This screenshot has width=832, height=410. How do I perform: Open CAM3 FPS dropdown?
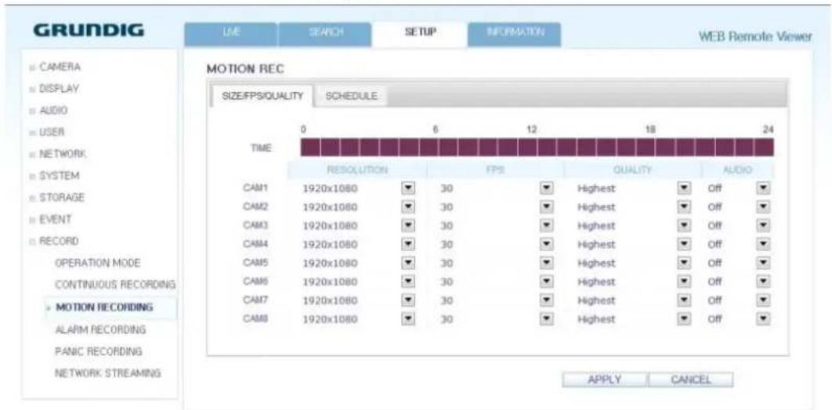click(545, 225)
